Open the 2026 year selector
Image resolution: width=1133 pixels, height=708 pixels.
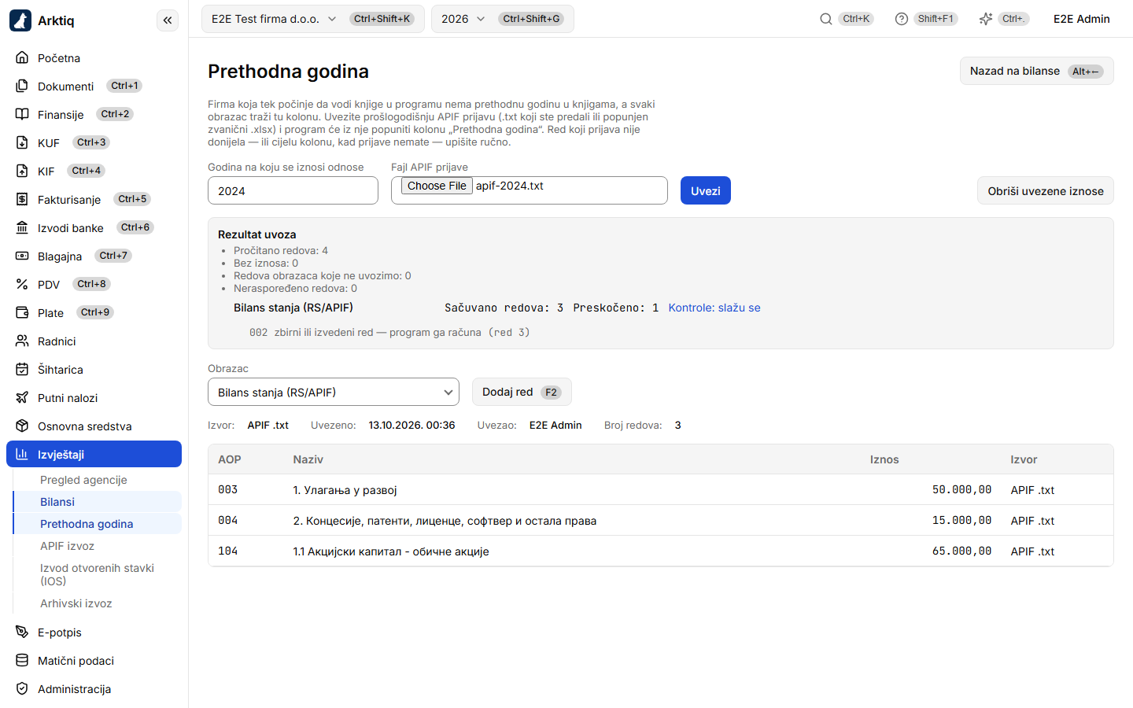coord(502,19)
